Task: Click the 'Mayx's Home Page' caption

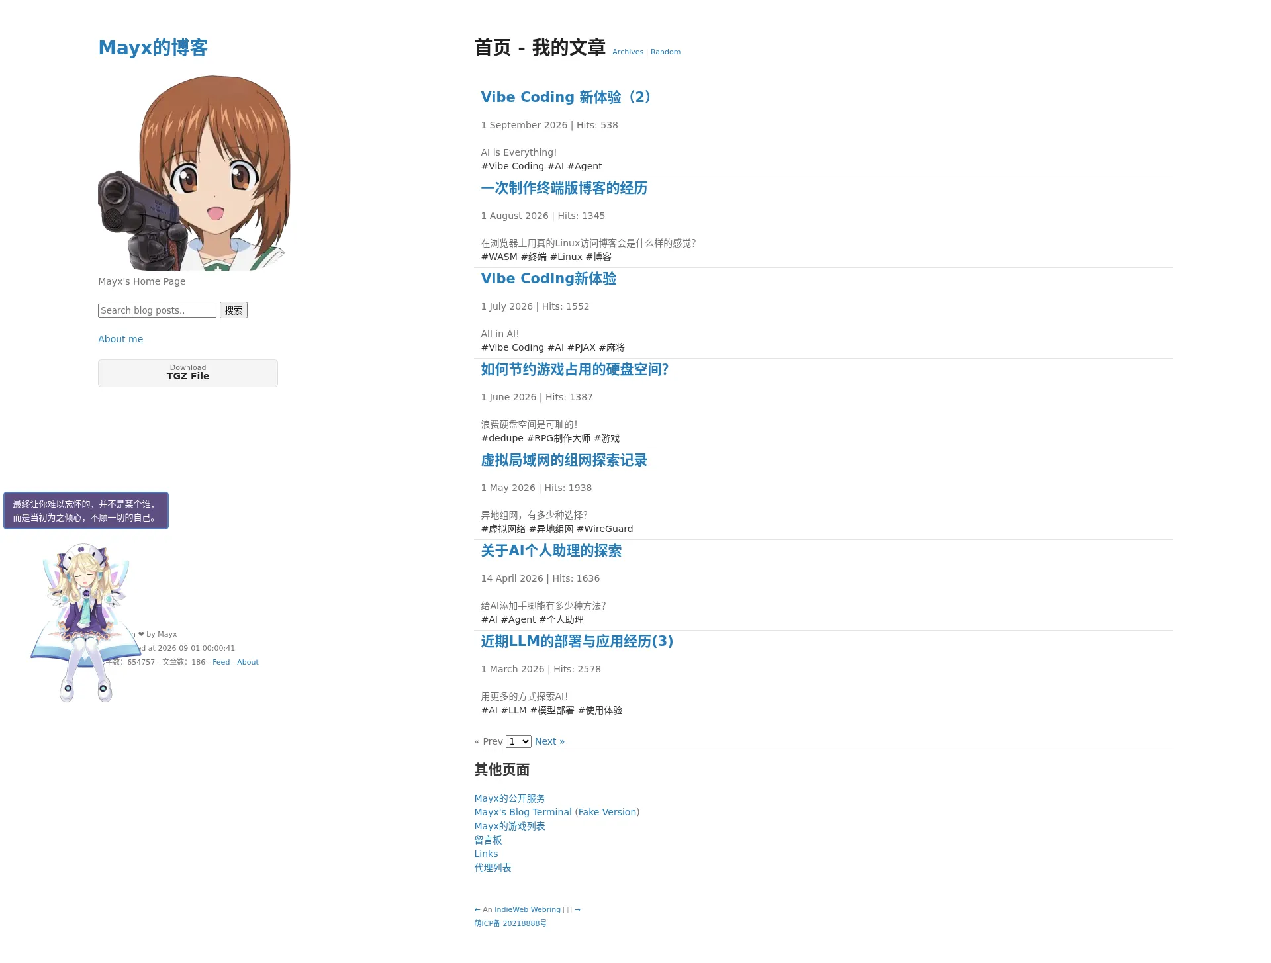Action: [x=142, y=281]
